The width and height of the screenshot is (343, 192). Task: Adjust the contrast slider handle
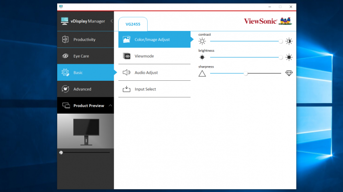coord(281,41)
